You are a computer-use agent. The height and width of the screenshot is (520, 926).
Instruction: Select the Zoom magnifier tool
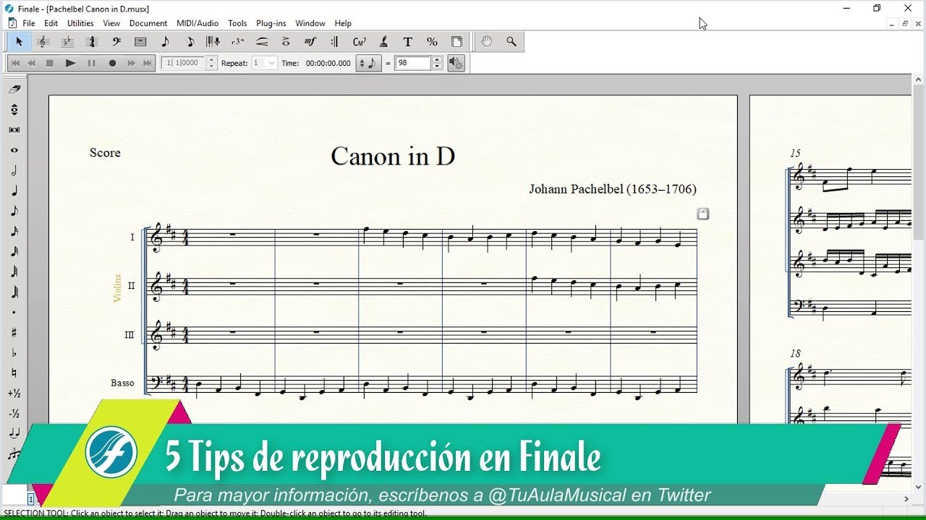[x=511, y=42]
